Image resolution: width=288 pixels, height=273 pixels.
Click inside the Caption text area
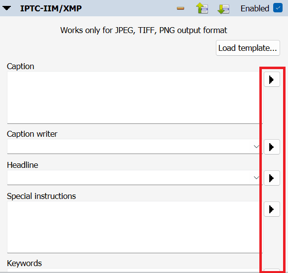tap(135, 97)
